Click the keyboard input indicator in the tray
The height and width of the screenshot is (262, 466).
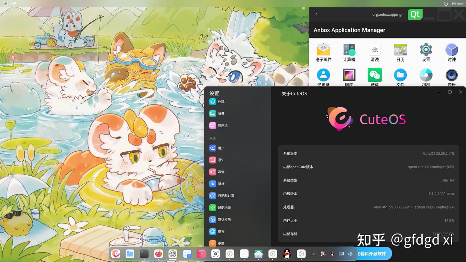(341, 254)
